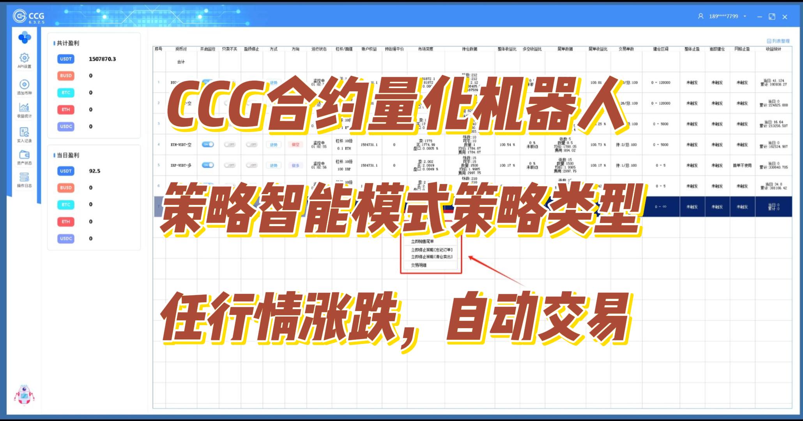803x421 pixels.
Task: Select the ETH-USDT-空 currency pair cell
Action: pos(181,145)
